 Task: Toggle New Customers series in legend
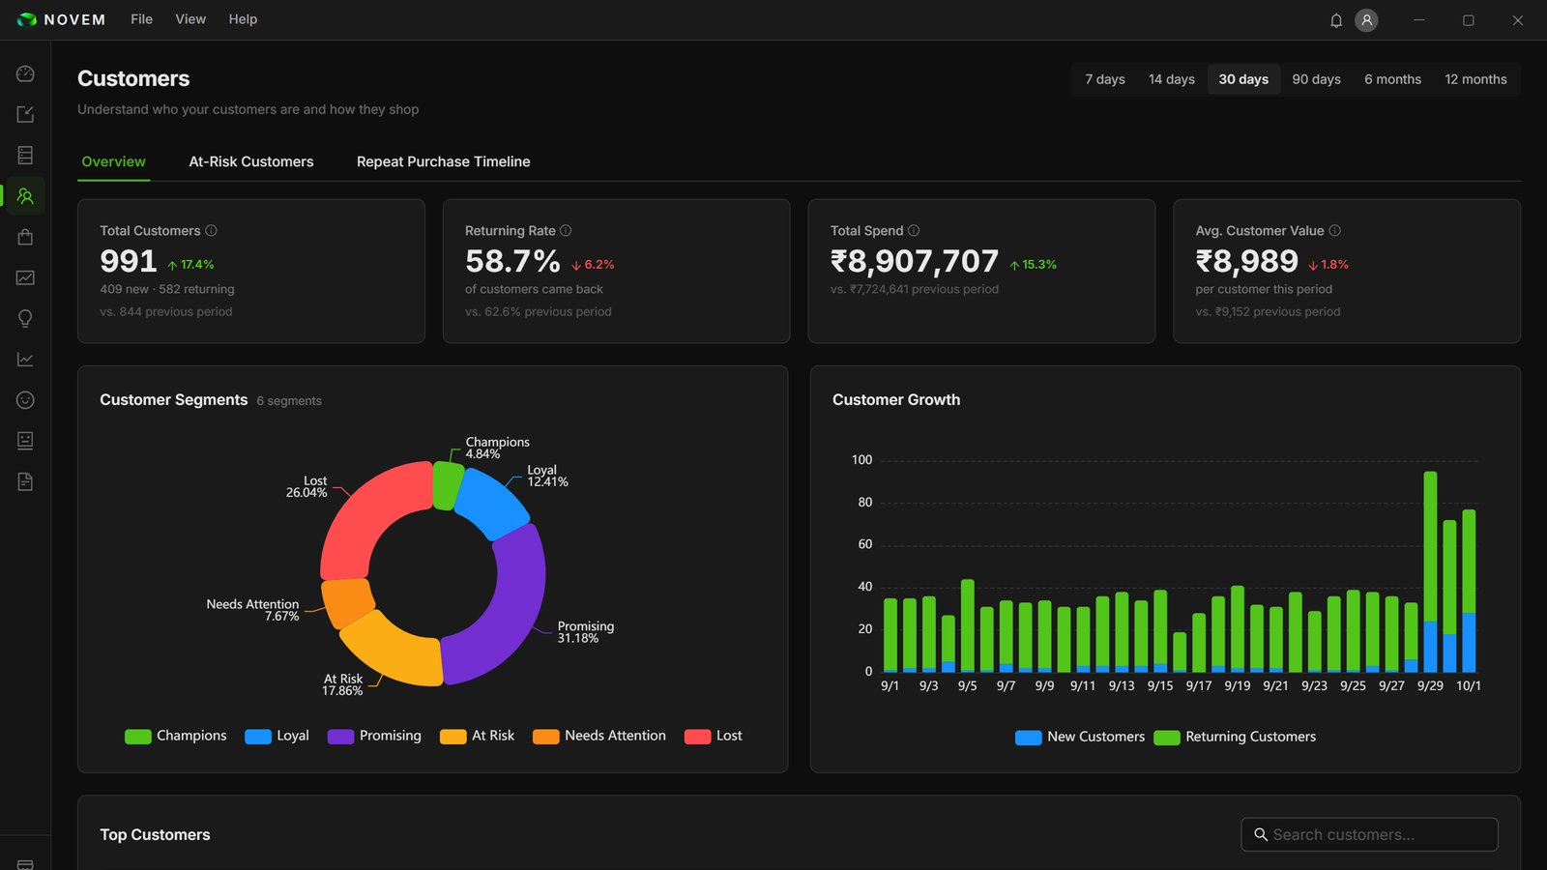pyautogui.click(x=1080, y=737)
